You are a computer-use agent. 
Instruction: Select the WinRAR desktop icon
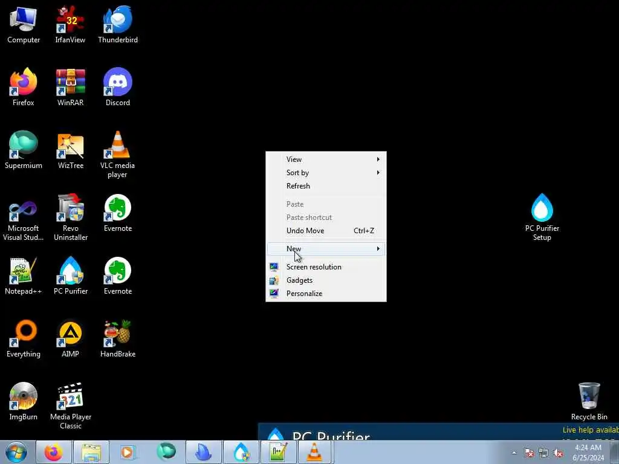tap(70, 87)
